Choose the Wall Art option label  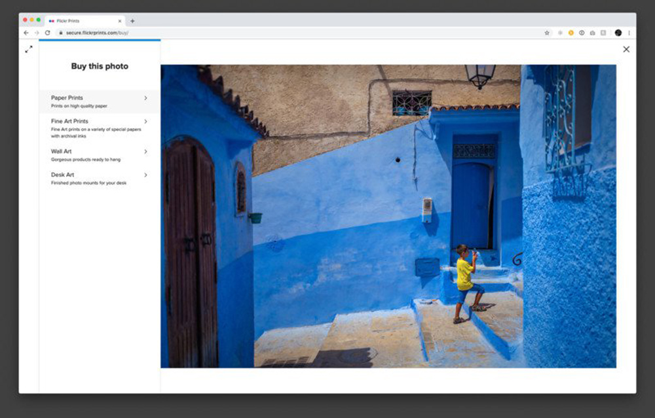coord(62,152)
